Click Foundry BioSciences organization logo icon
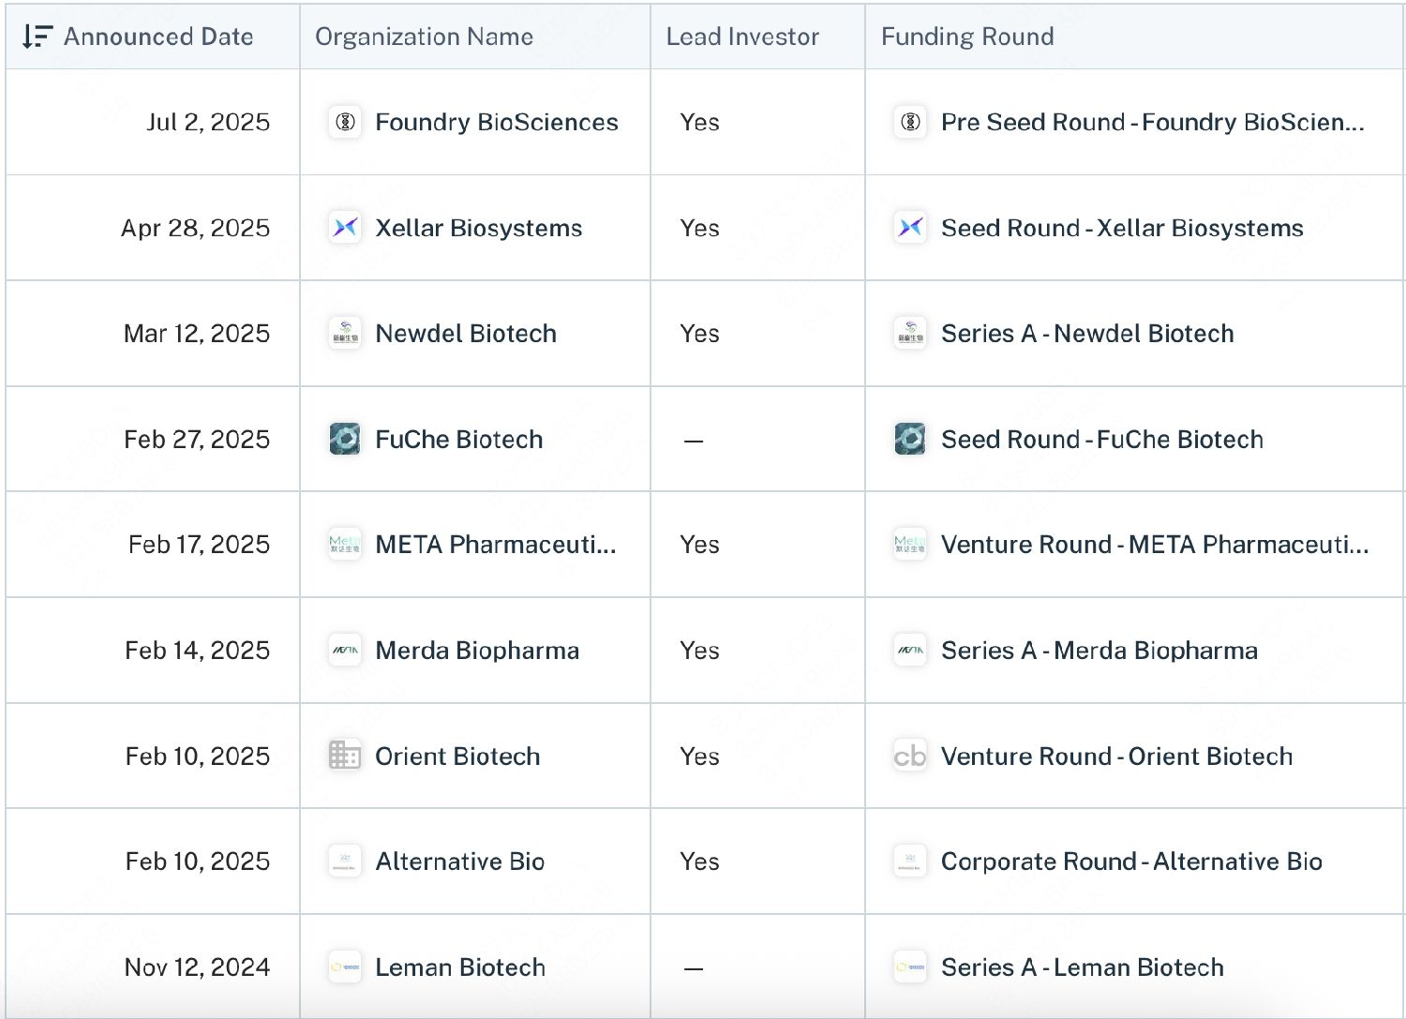The width and height of the screenshot is (1406, 1019). click(x=345, y=122)
